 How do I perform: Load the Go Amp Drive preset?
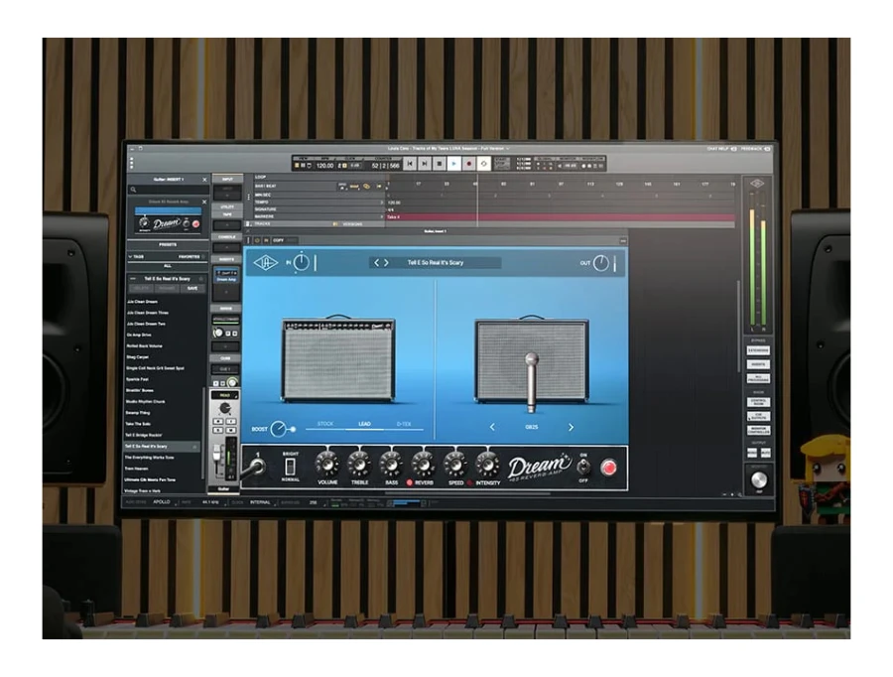coord(139,336)
